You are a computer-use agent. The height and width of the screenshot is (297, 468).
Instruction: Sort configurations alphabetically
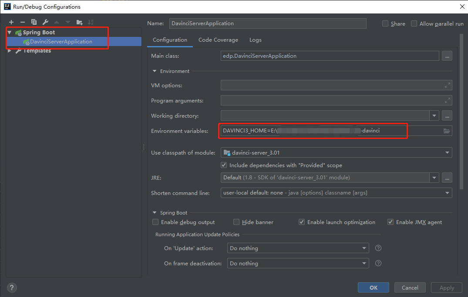click(x=91, y=22)
